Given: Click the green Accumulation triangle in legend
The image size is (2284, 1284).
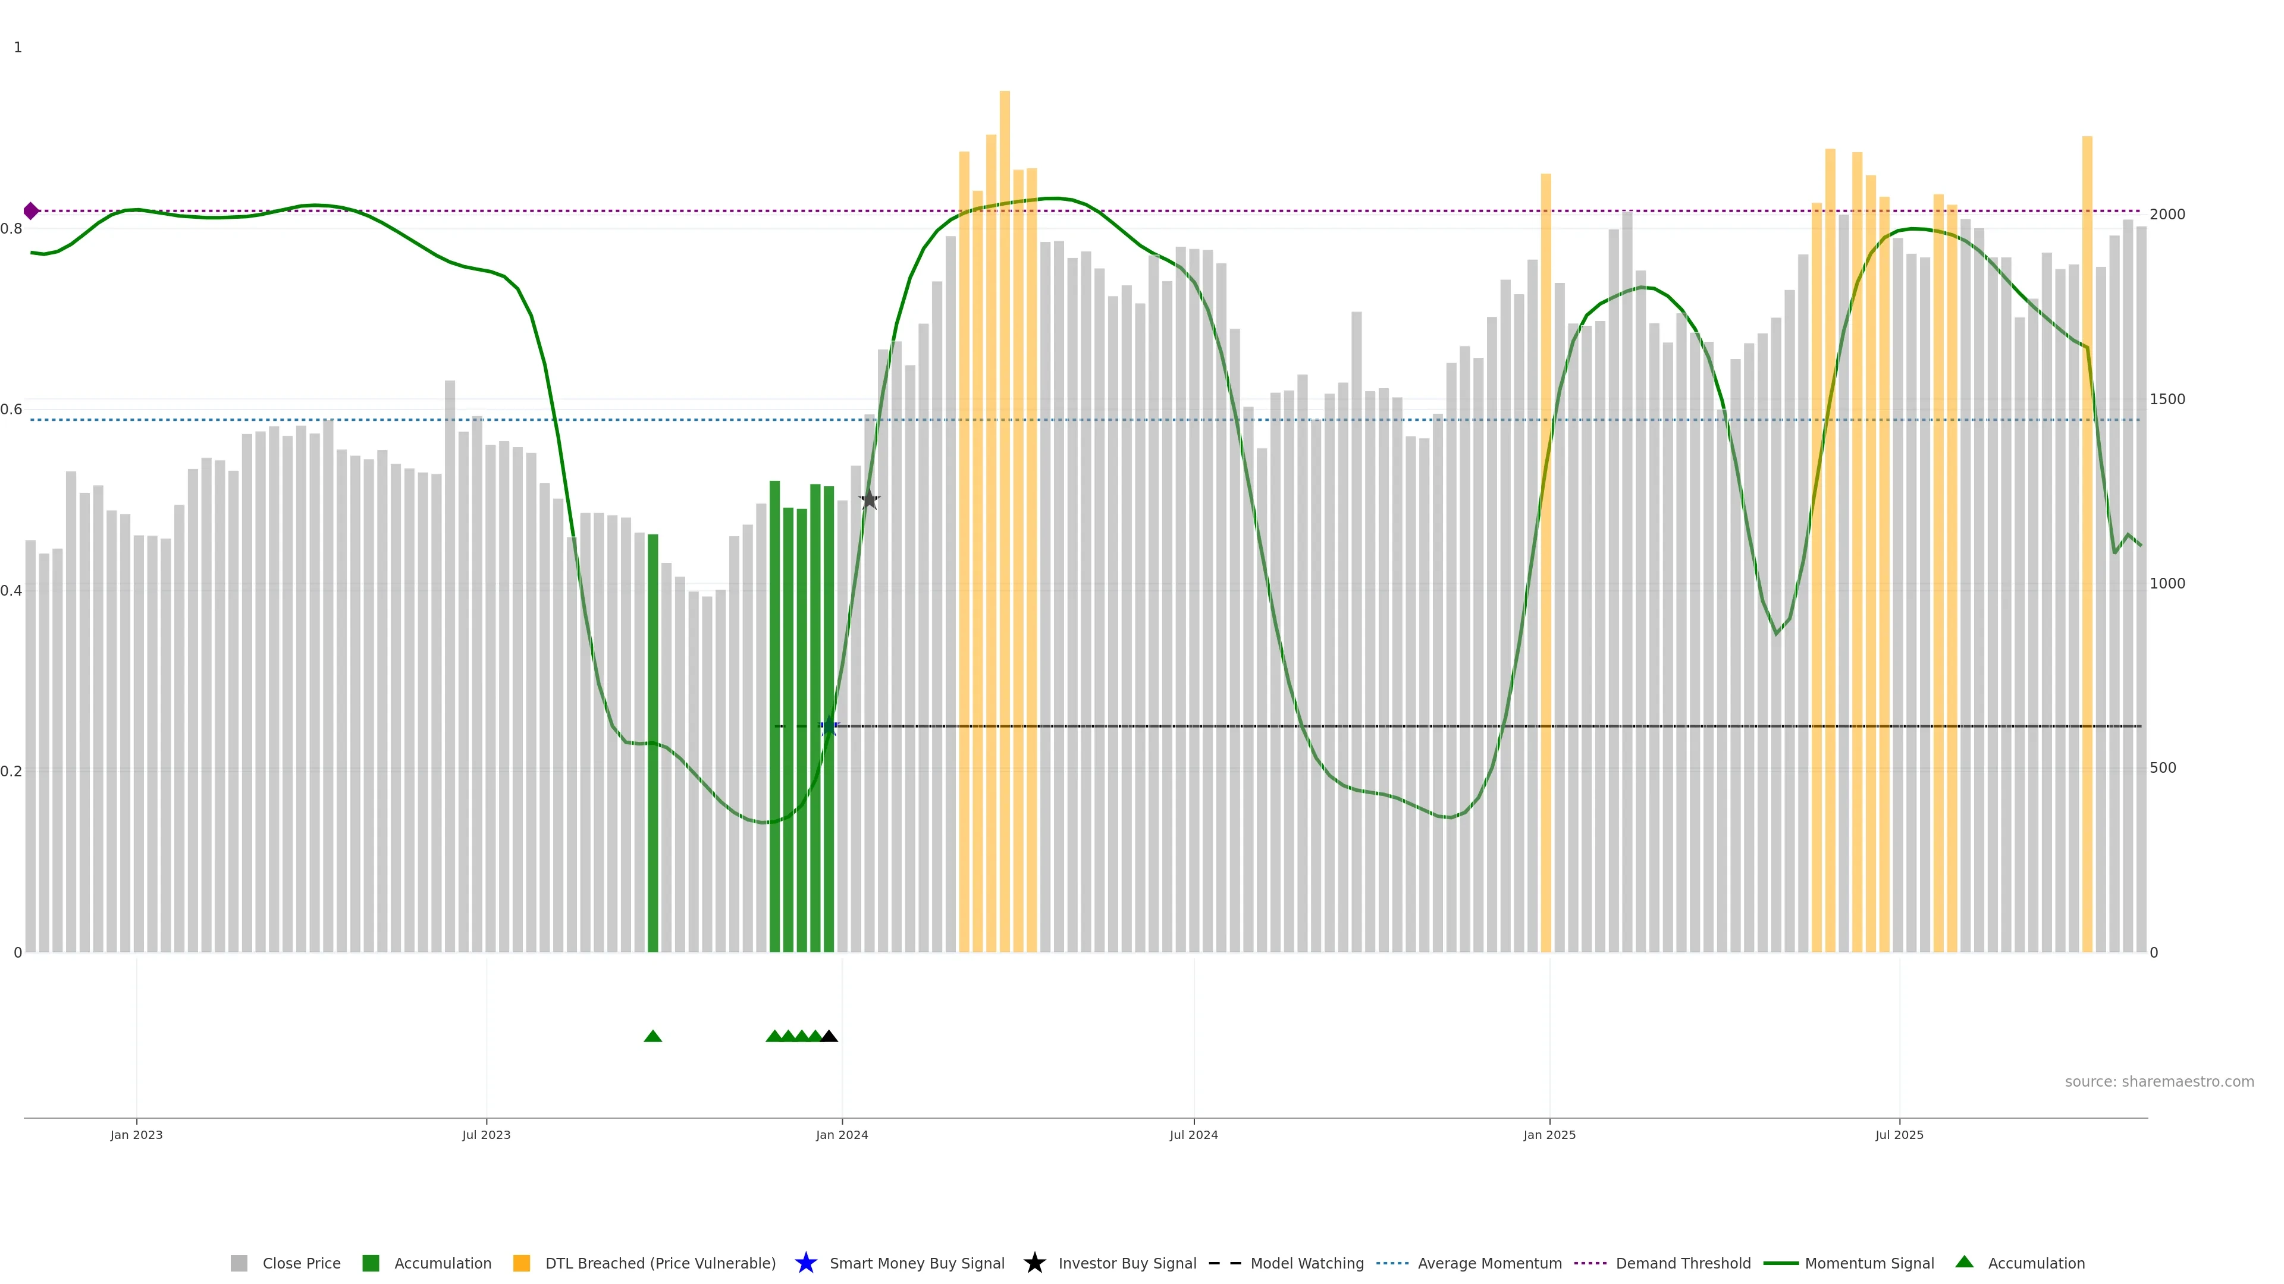Looking at the screenshot, I should pyautogui.click(x=1964, y=1262).
